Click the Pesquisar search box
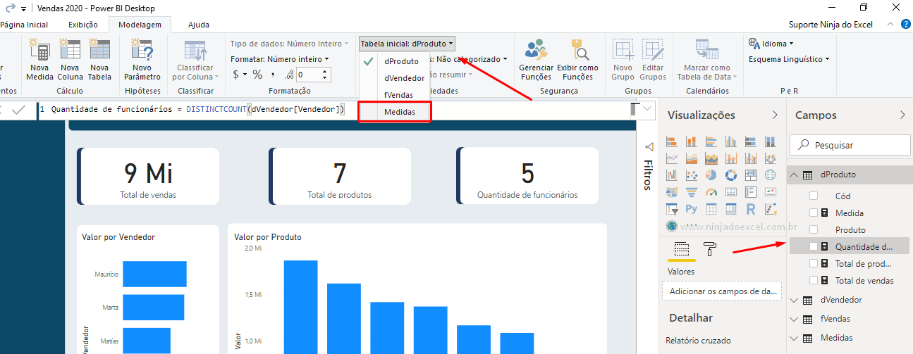The image size is (913, 354). click(x=849, y=145)
